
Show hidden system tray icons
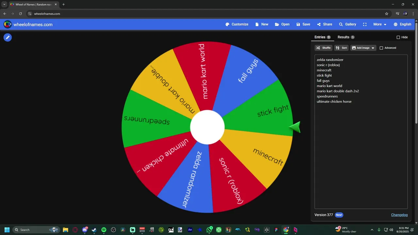pyautogui.click(x=372, y=230)
